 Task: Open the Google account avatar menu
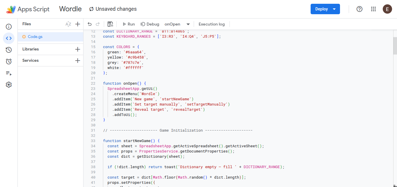(x=387, y=9)
